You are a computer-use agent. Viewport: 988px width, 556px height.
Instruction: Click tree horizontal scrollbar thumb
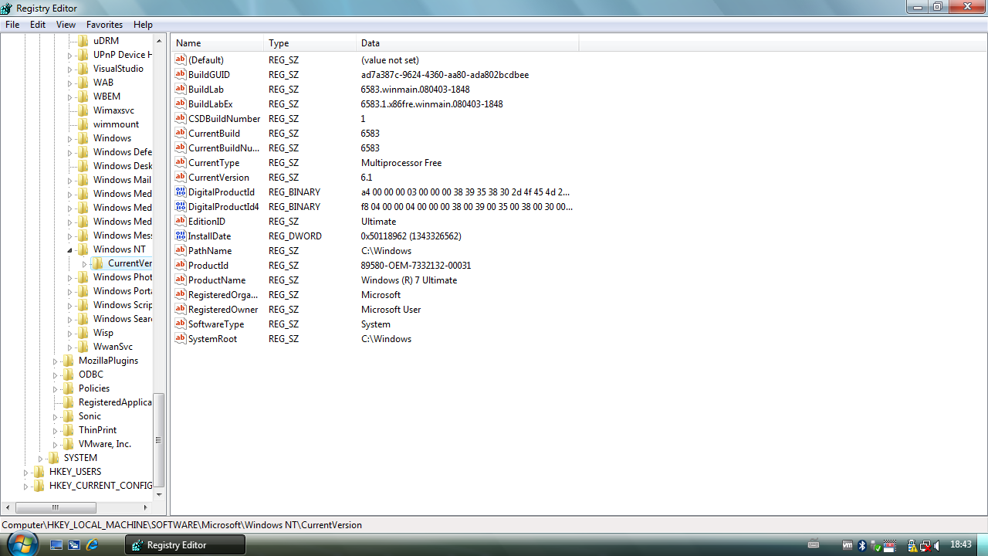(x=56, y=507)
